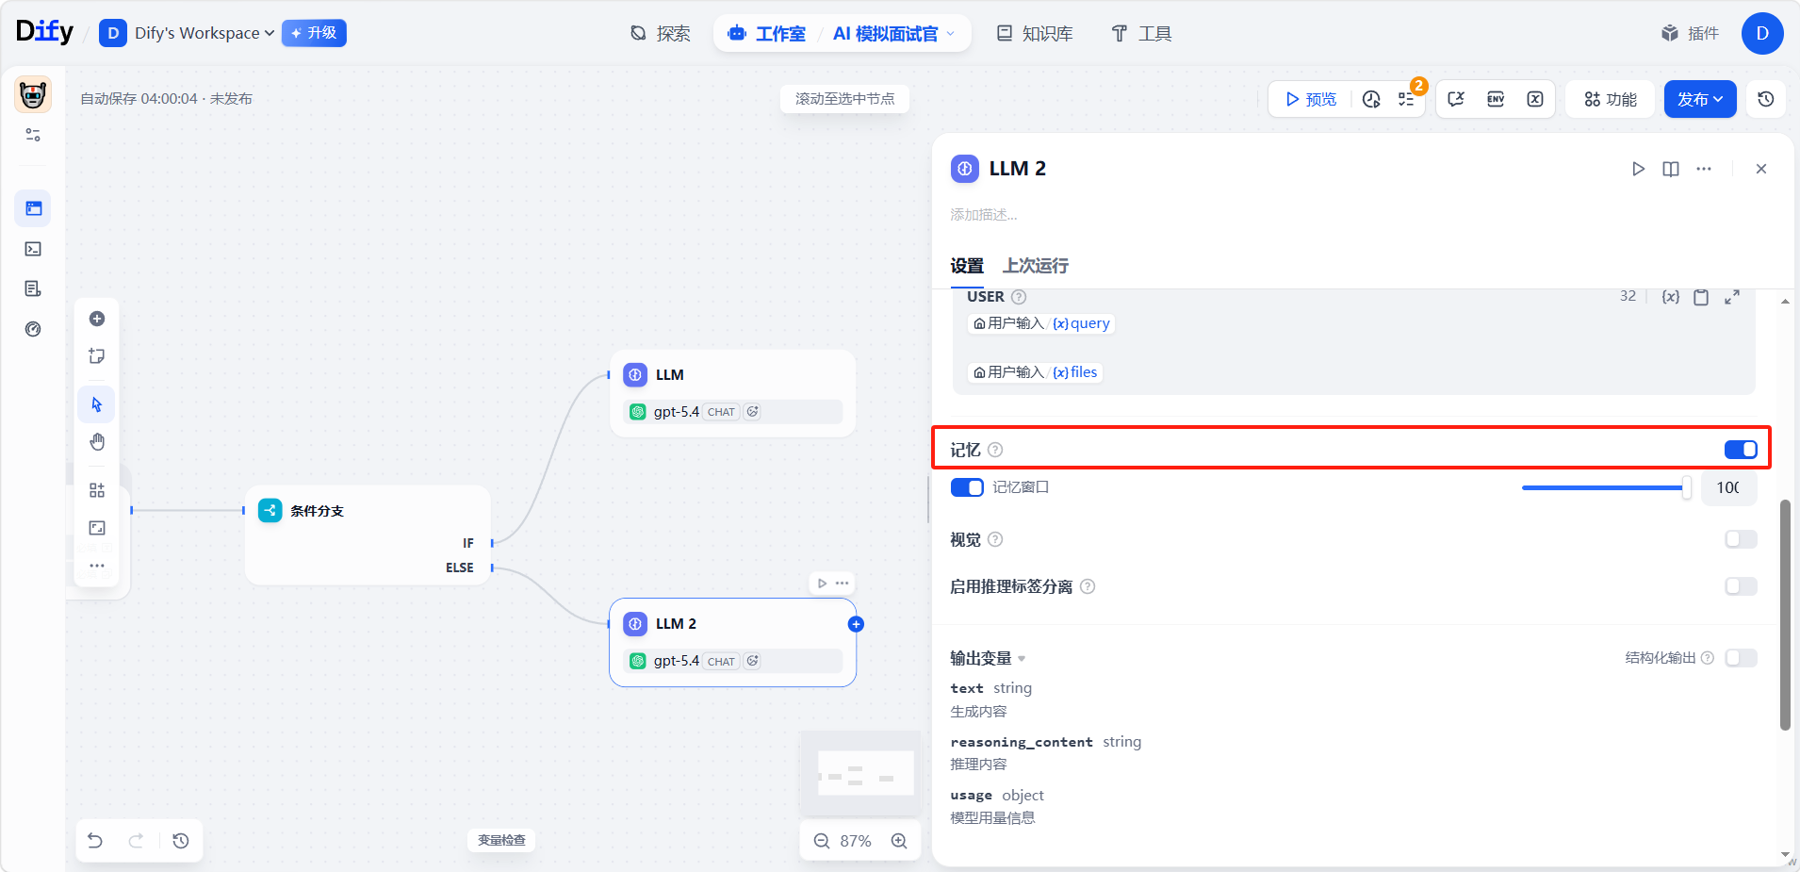The height and width of the screenshot is (872, 1800).
Task: Enable the 视觉 vision toggle
Action: tap(1740, 539)
